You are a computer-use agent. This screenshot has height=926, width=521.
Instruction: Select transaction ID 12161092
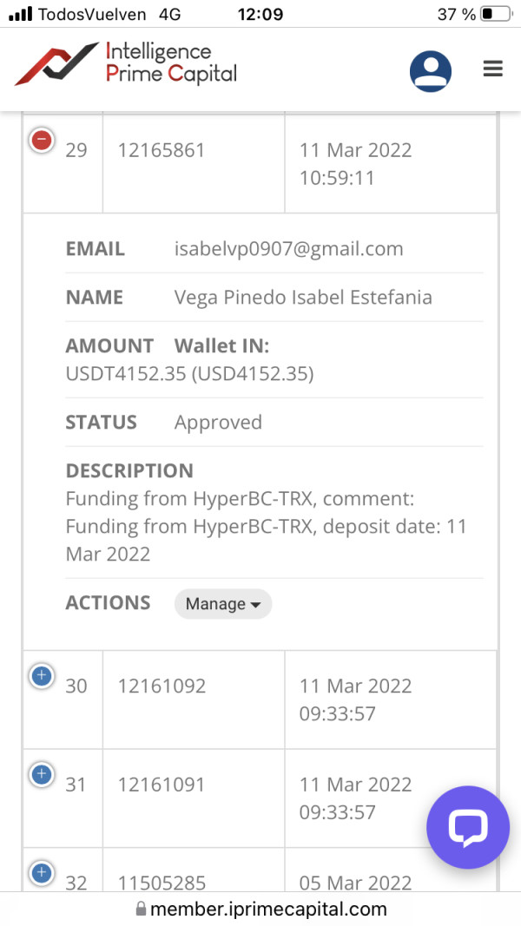(162, 686)
